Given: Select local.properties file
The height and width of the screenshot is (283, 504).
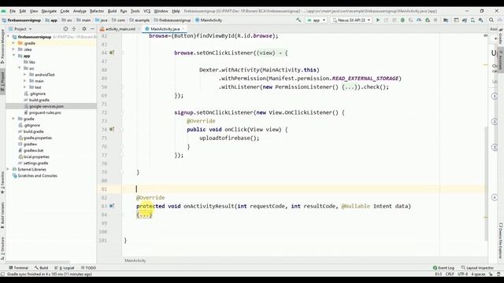Looking at the screenshot, I should click(36, 156).
